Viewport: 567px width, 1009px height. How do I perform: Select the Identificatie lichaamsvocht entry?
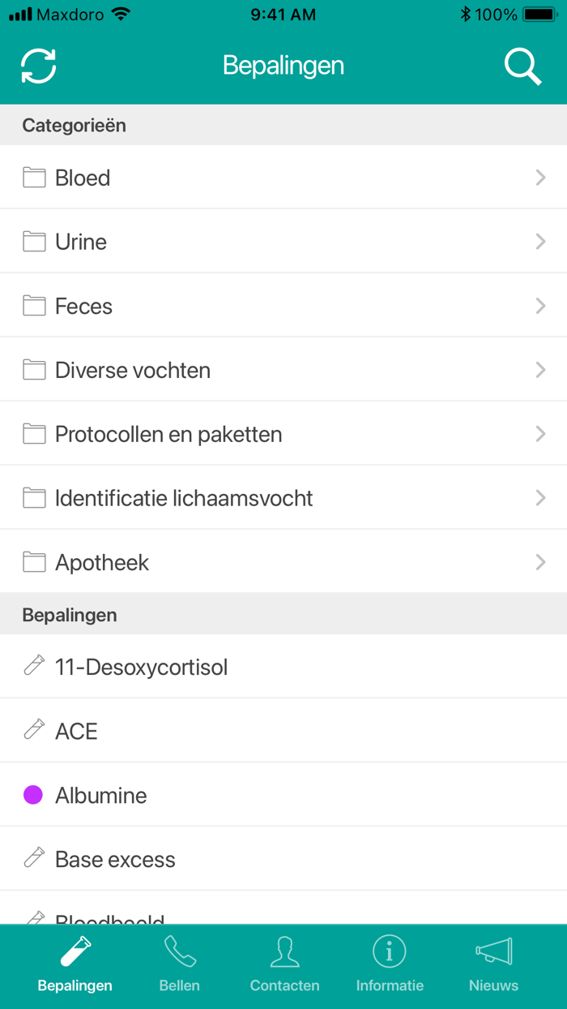click(x=283, y=497)
